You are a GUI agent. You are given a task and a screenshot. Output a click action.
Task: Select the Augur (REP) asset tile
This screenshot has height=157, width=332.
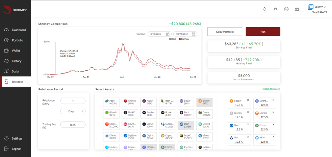coord(148,102)
